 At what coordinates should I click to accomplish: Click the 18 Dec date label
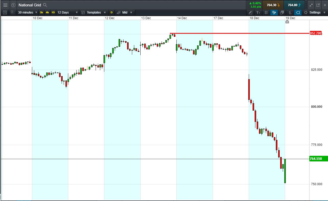point(255,18)
